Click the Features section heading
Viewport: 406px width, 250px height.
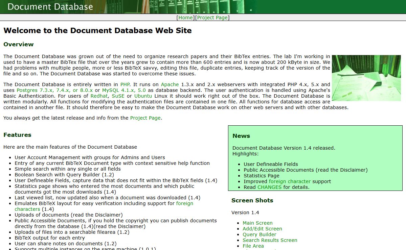point(17,135)
